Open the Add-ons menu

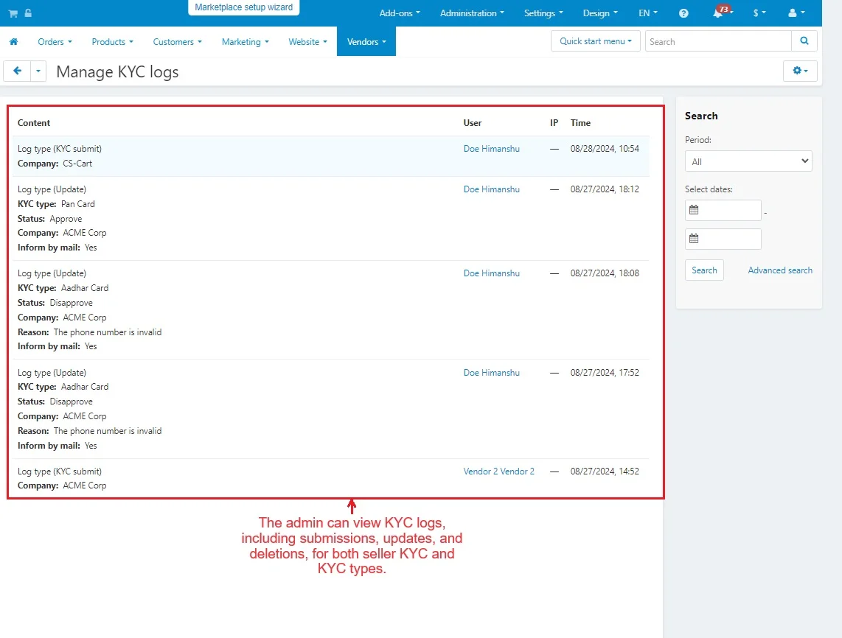point(400,13)
